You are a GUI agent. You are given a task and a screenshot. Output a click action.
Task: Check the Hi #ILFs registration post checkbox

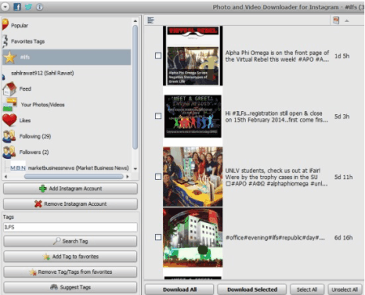[x=158, y=116]
